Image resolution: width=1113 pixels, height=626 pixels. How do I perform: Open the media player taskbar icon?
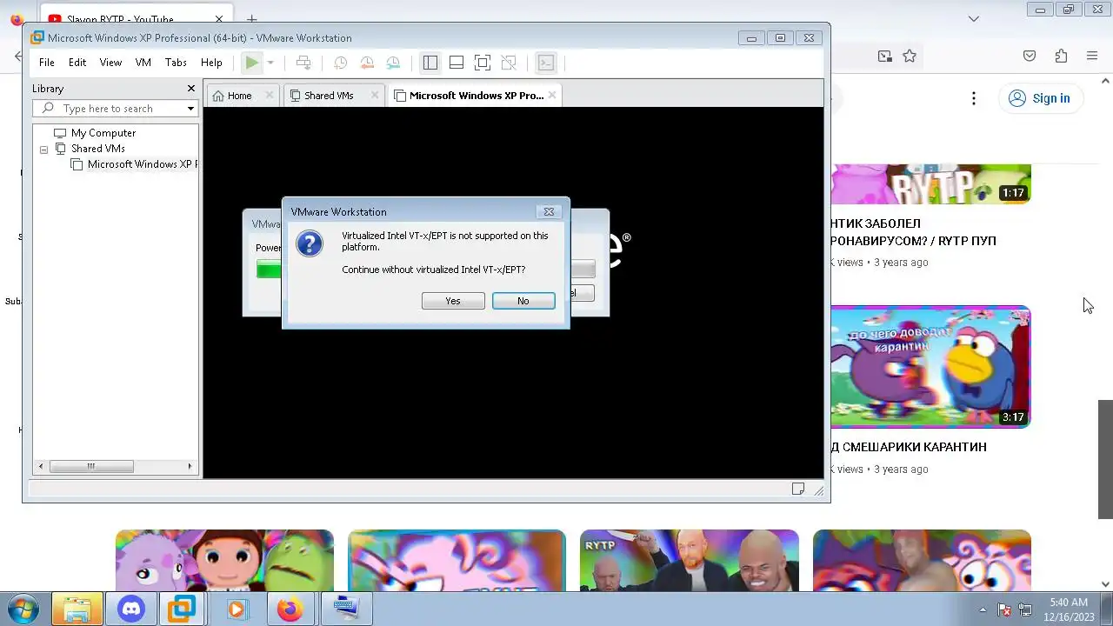[x=236, y=609]
